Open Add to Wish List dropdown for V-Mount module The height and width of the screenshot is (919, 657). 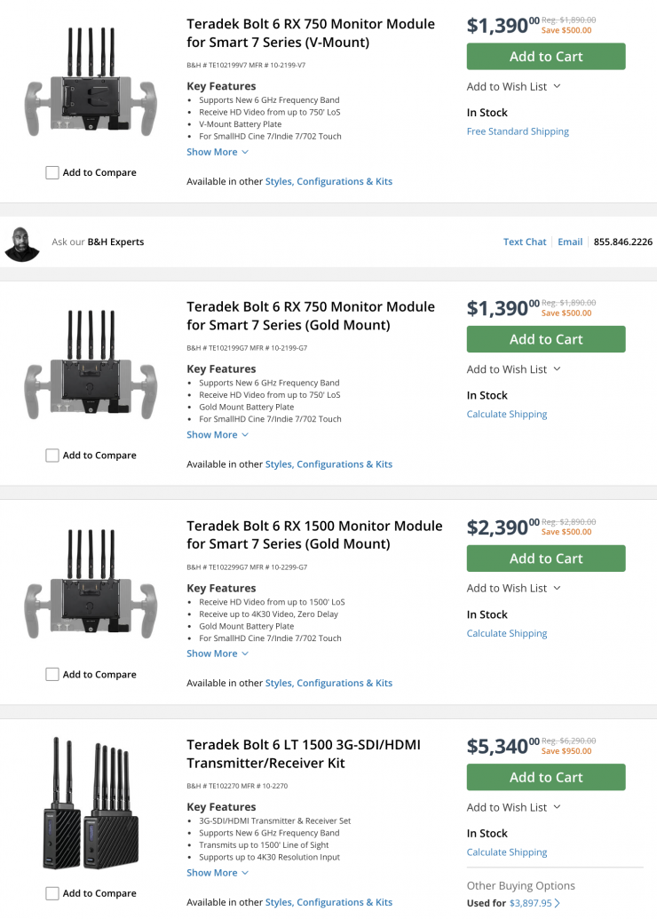pyautogui.click(x=513, y=86)
